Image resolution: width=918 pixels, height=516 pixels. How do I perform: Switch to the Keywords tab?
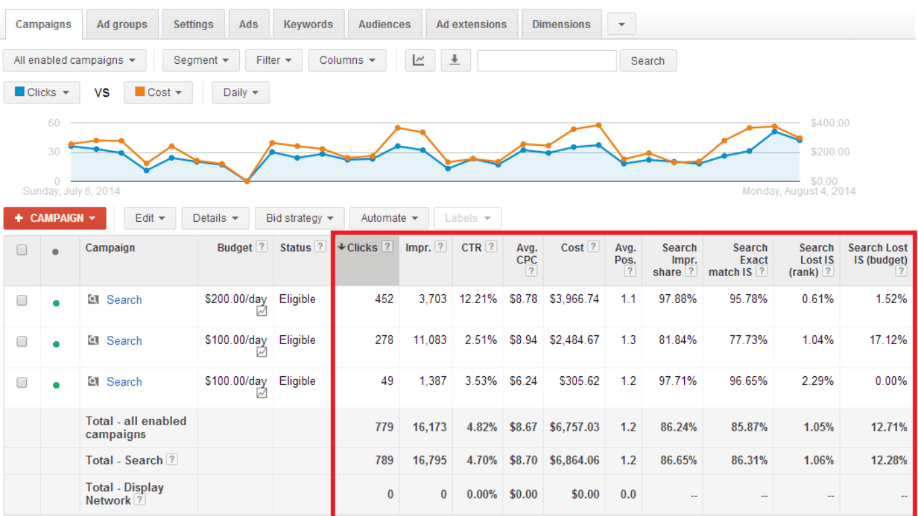click(308, 24)
